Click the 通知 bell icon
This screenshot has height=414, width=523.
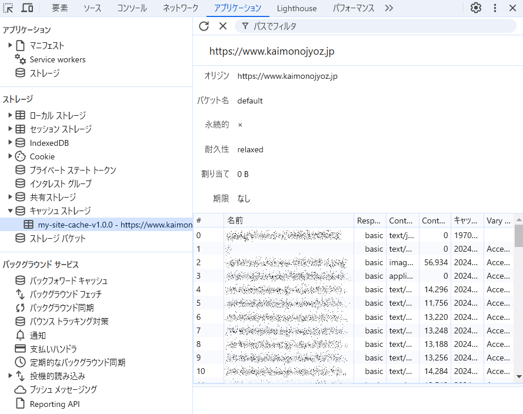tap(21, 335)
